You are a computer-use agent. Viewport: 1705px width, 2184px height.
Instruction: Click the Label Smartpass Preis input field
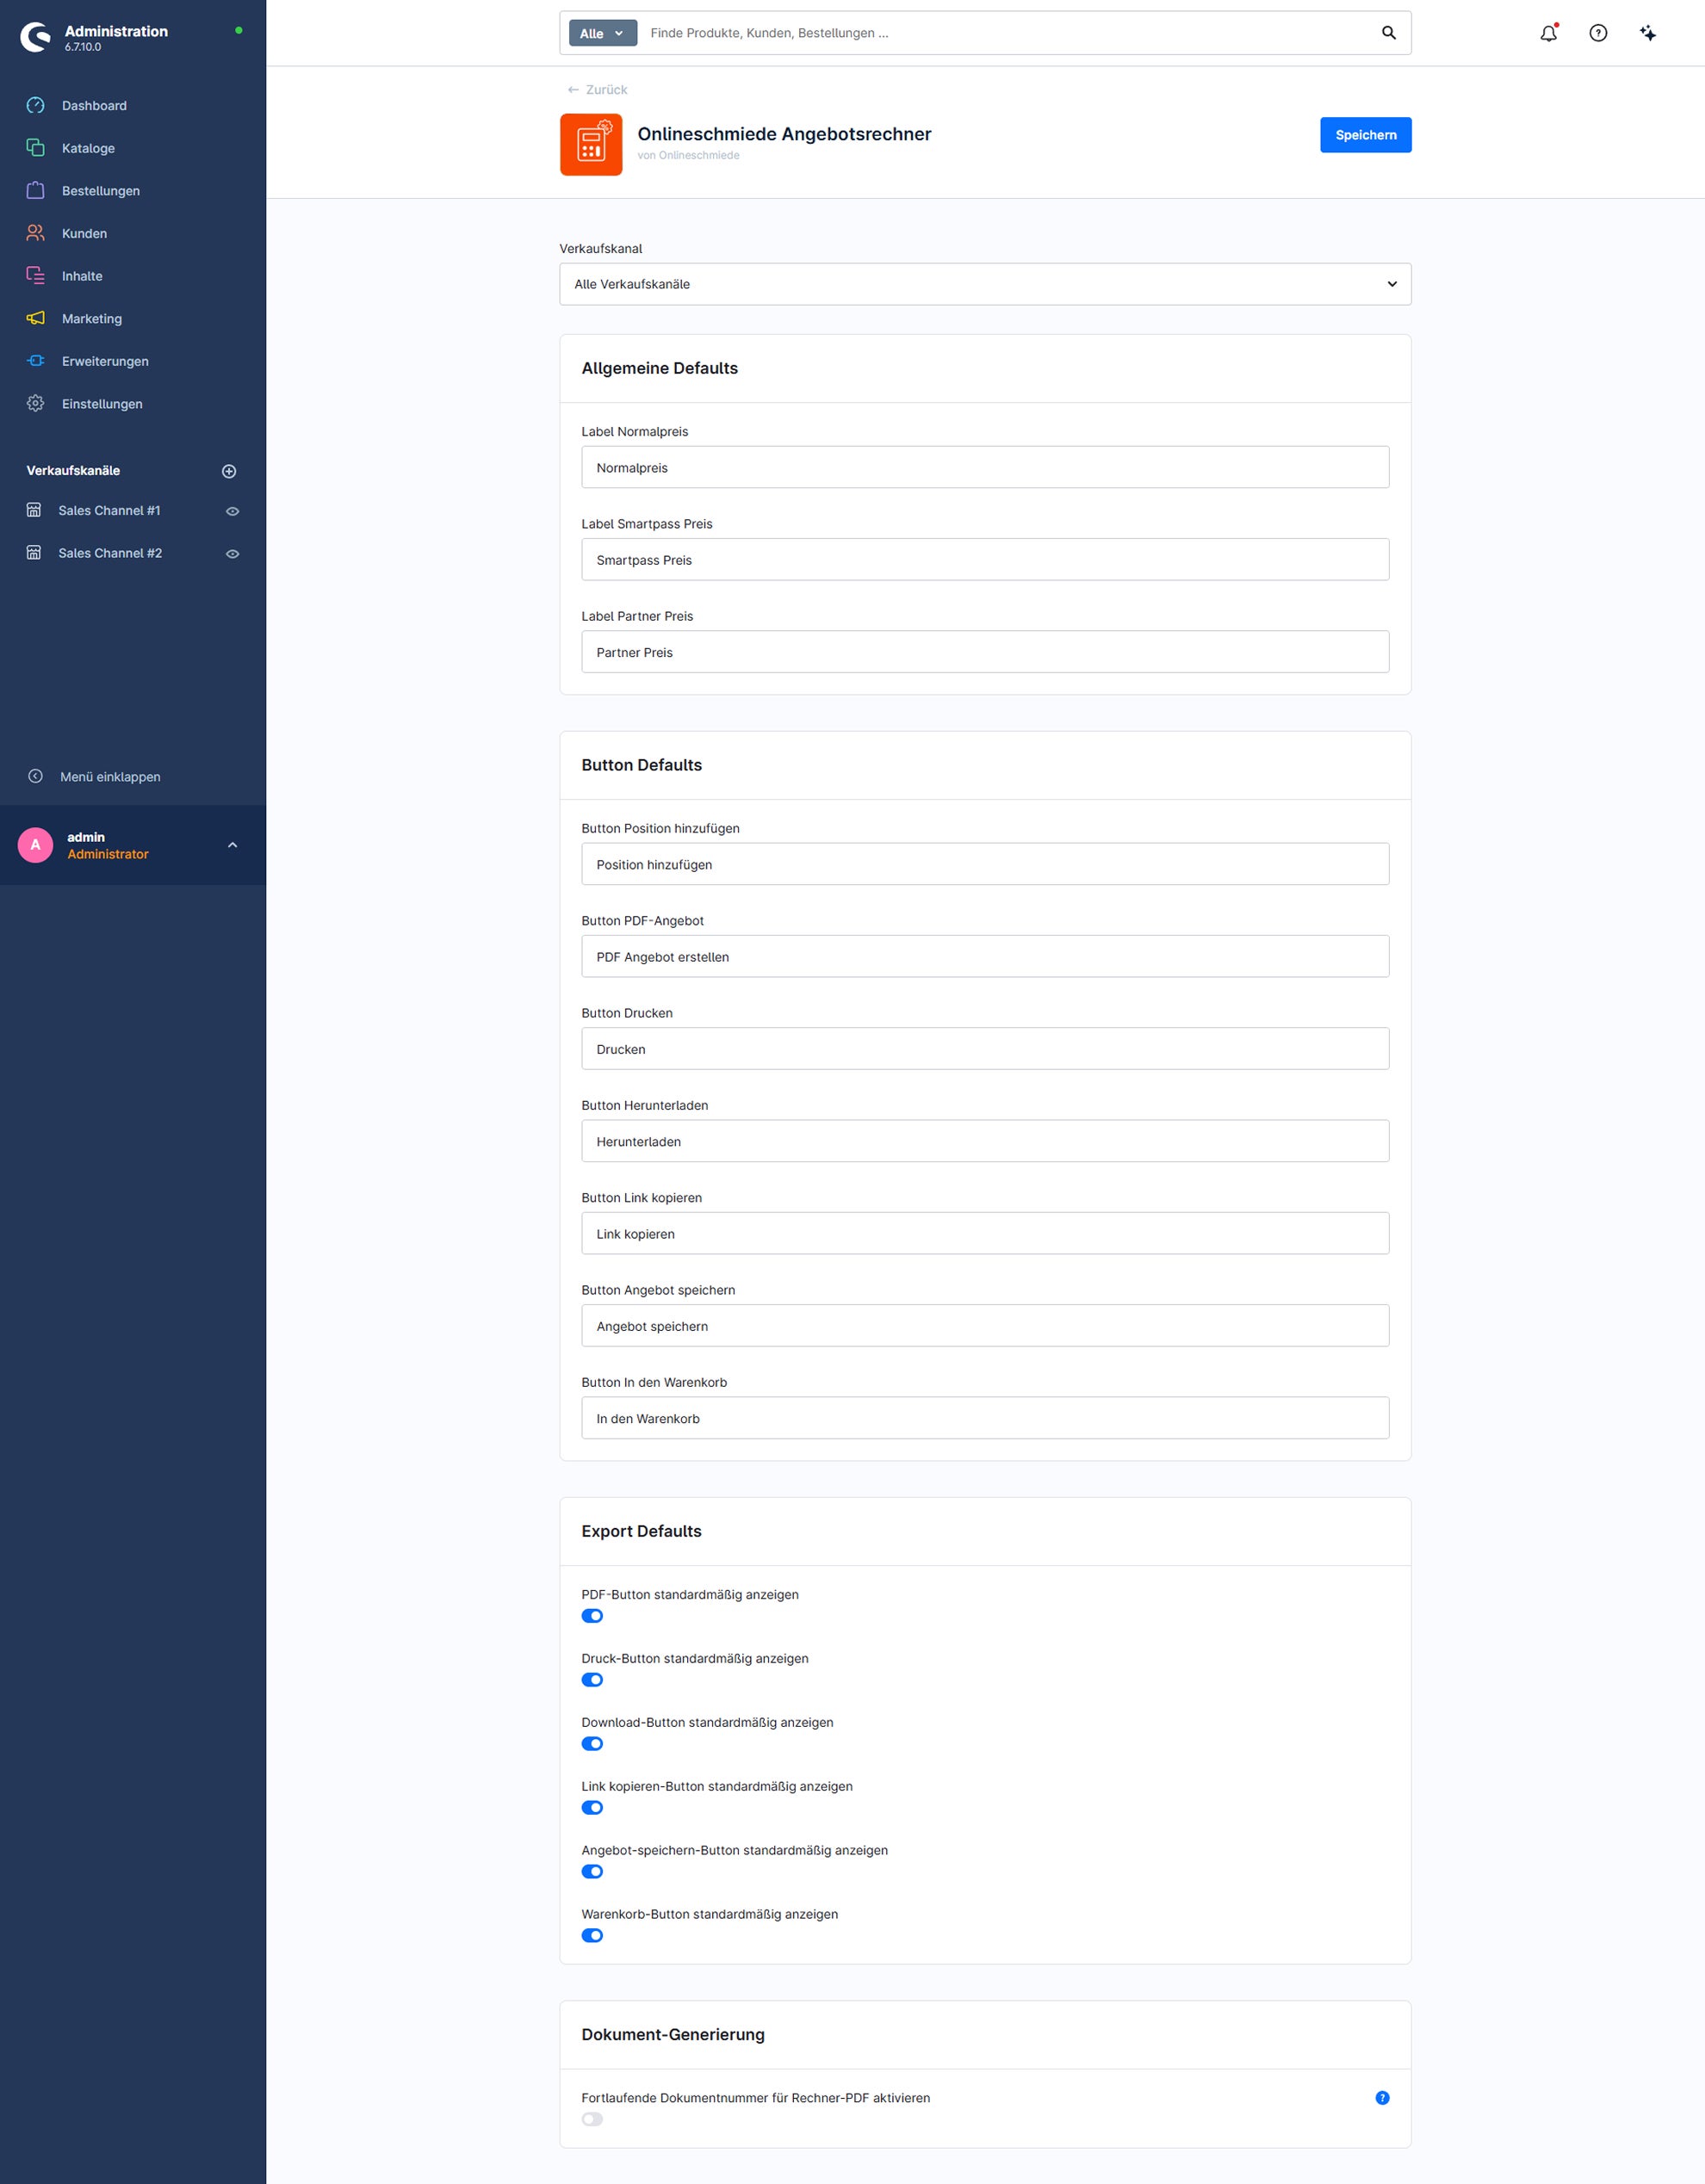coord(985,559)
